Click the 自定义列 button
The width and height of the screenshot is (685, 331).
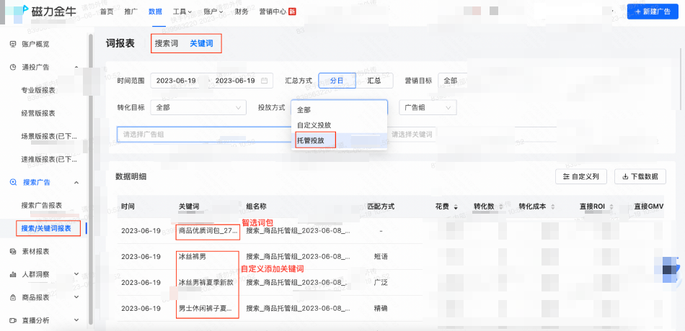tap(581, 176)
